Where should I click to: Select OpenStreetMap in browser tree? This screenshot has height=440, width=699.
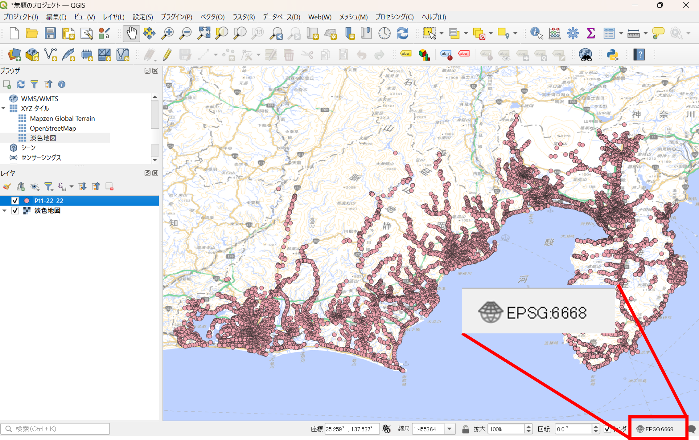pyautogui.click(x=53, y=128)
